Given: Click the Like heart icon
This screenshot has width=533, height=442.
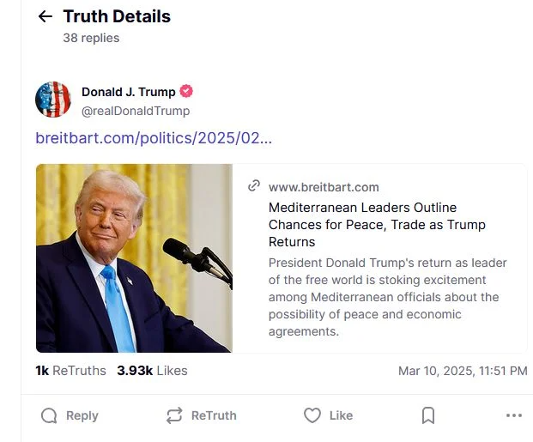Looking at the screenshot, I should pyautogui.click(x=312, y=415).
